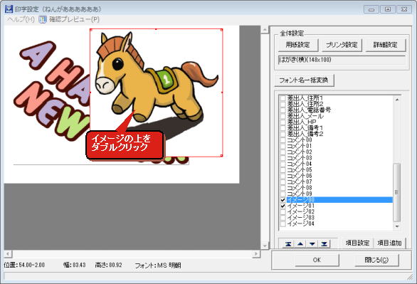Check the 差出人_備考1 checkbox

(283, 128)
